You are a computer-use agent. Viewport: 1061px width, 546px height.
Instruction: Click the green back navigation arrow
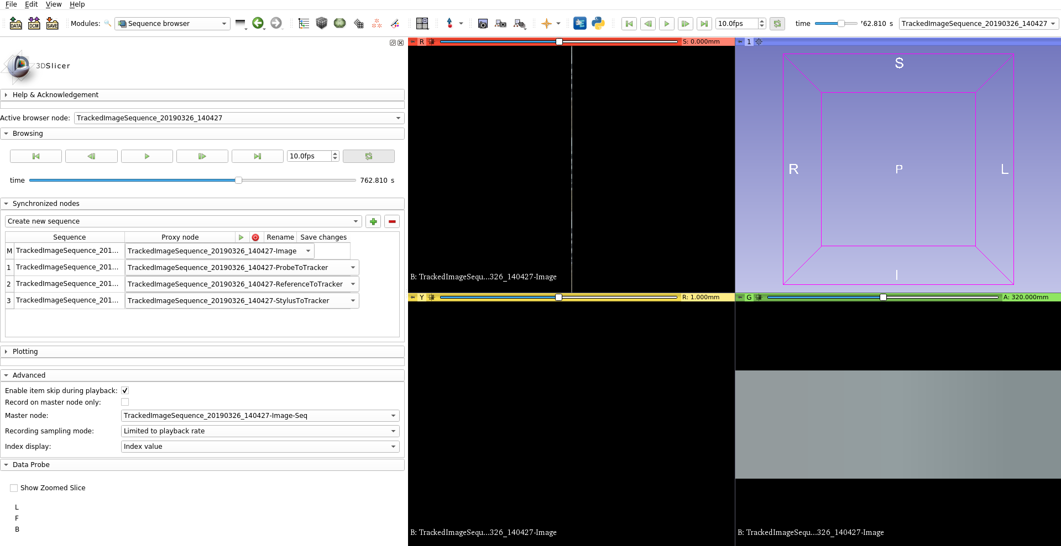tap(258, 23)
